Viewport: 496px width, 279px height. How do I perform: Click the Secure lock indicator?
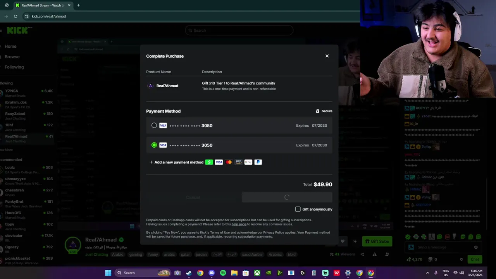point(324,111)
